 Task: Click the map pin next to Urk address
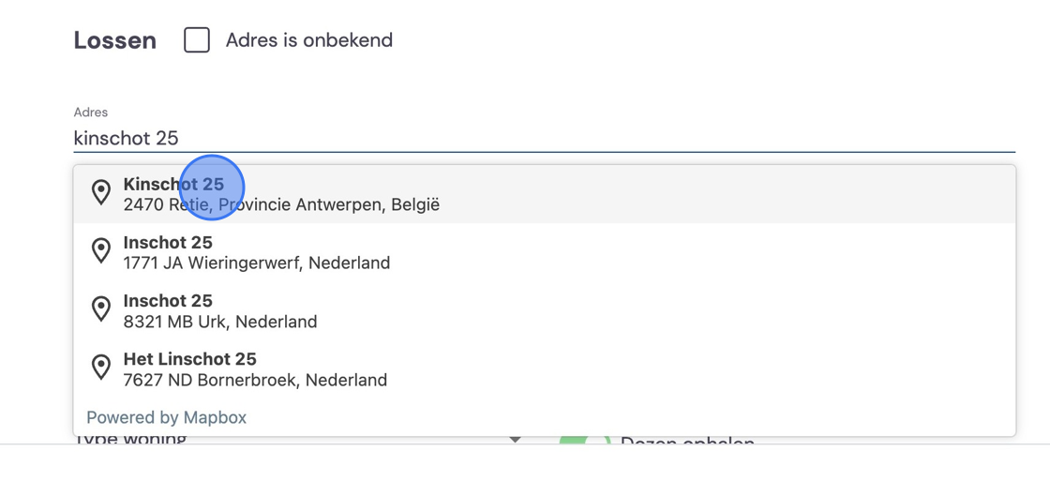[x=100, y=309]
